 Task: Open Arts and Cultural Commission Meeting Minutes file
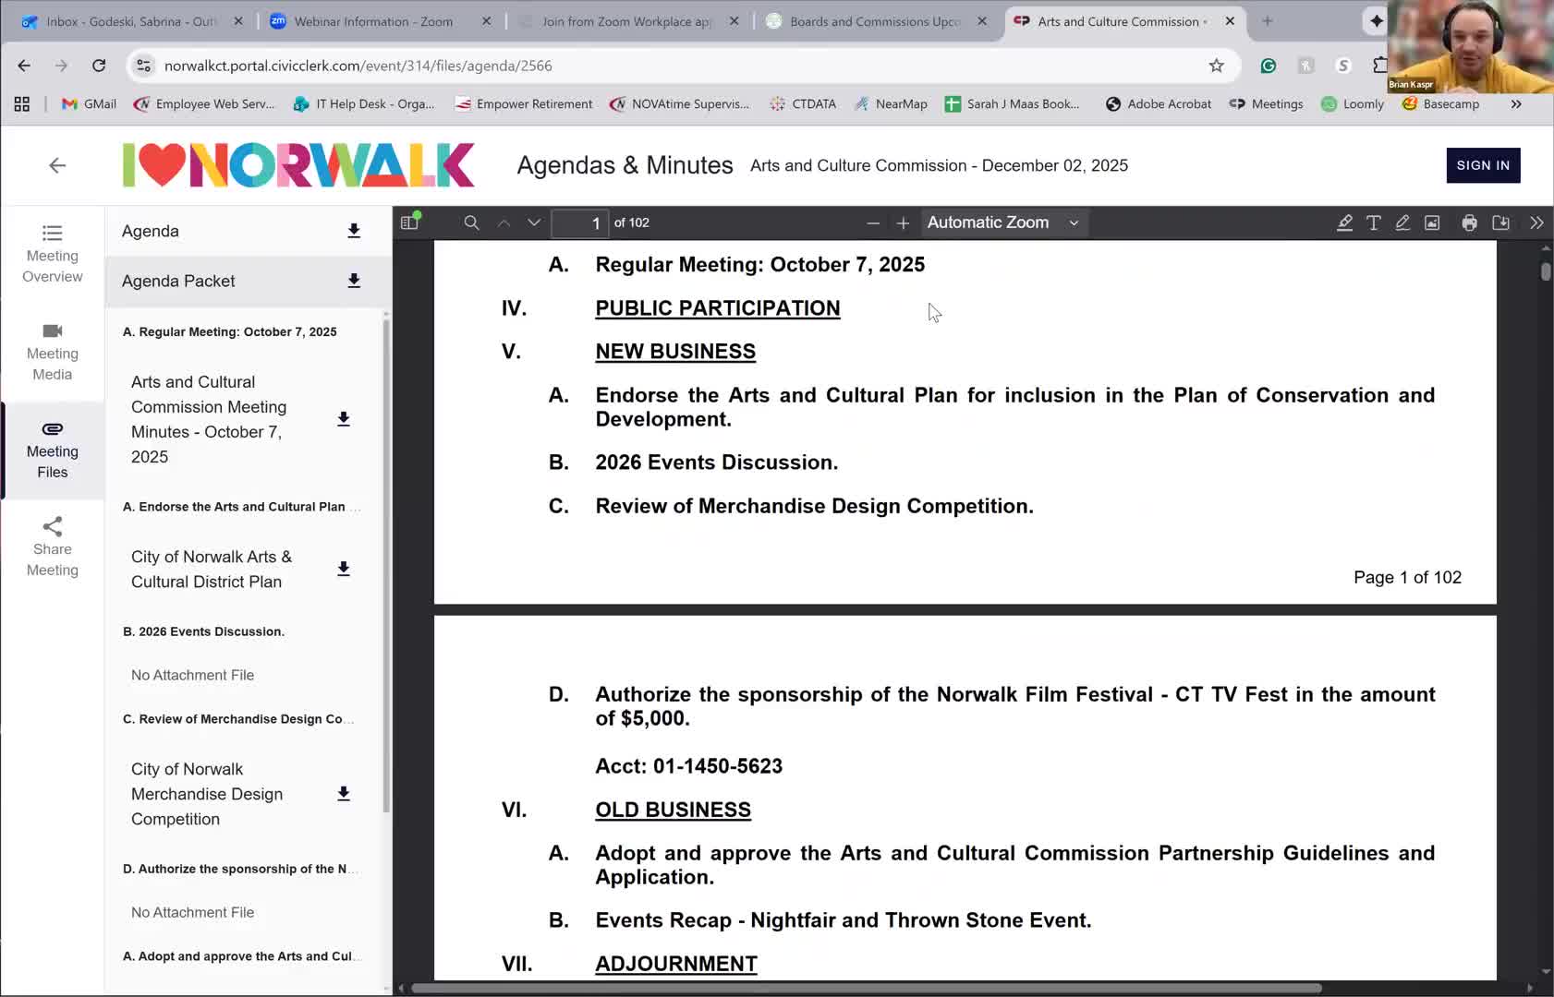tap(209, 419)
